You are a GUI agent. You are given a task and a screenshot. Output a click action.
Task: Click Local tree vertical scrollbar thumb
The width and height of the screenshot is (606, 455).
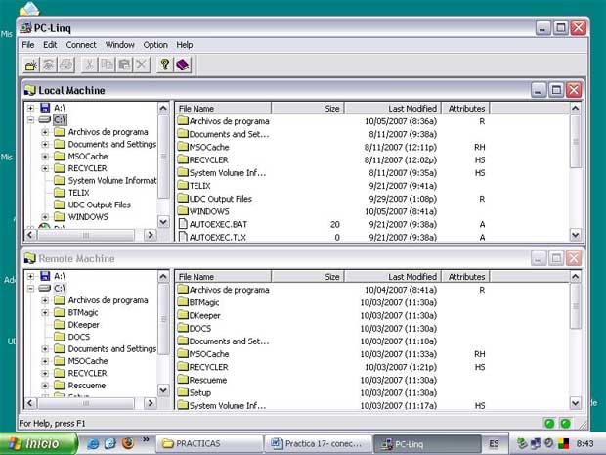point(163,157)
